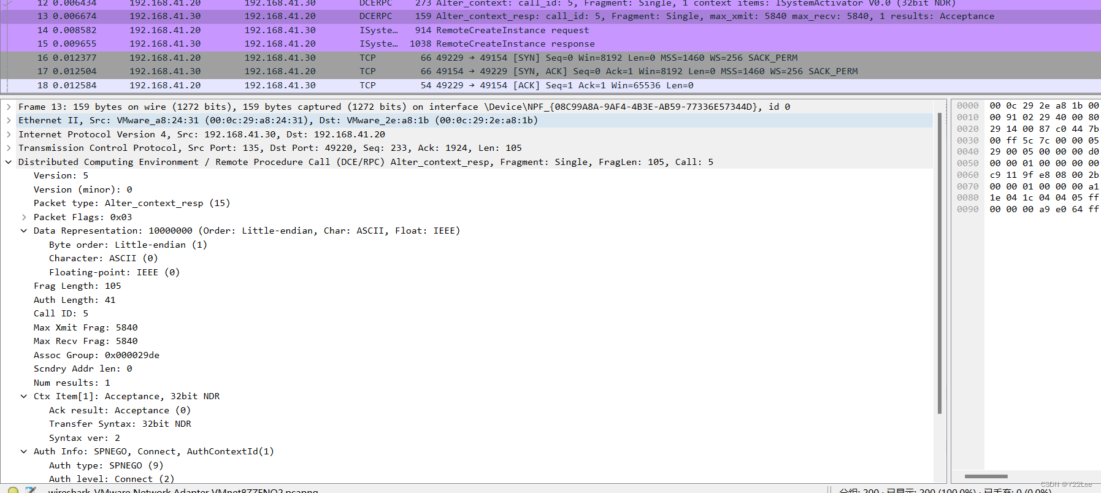Select the 'Syntax ver: 2' field
Viewport: 1101px width, 493px height.
pyautogui.click(x=84, y=438)
